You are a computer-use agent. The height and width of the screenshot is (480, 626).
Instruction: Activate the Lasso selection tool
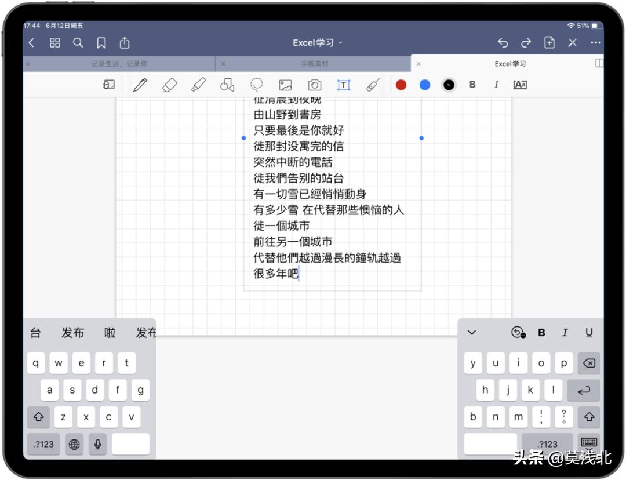[x=256, y=85]
